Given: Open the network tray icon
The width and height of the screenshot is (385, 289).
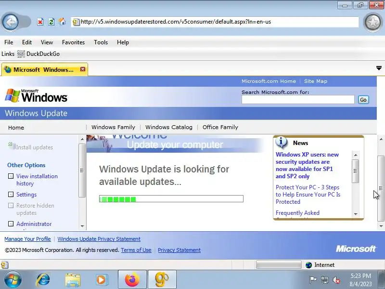Looking at the screenshot, I should coord(324,280).
